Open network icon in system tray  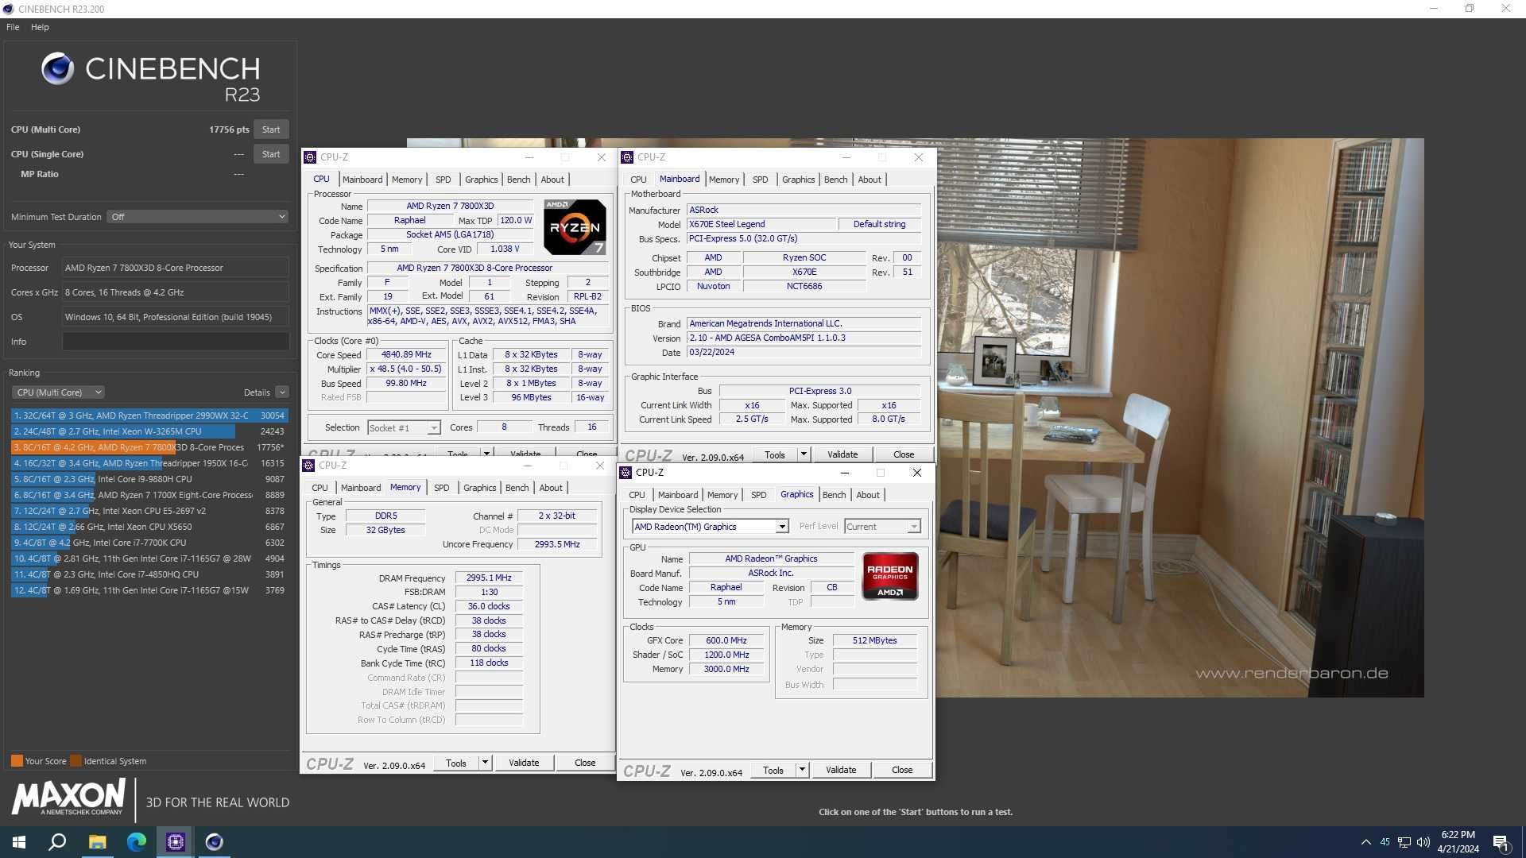point(1404,842)
